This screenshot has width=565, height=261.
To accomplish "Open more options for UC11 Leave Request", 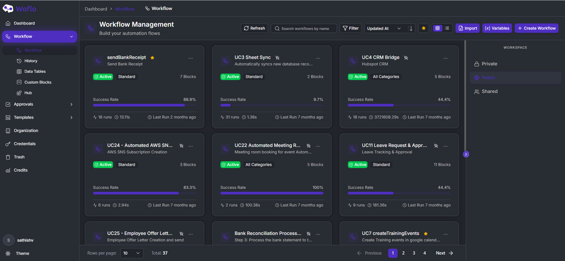I will (446, 146).
